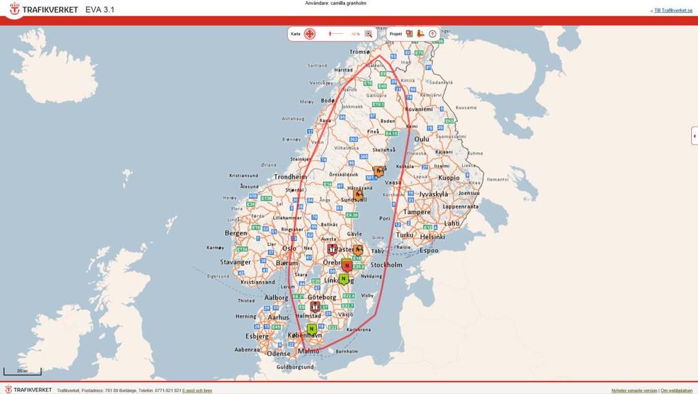Click the orange project marker near Sundsvall
Image resolution: width=698 pixels, height=394 pixels.
[358, 194]
